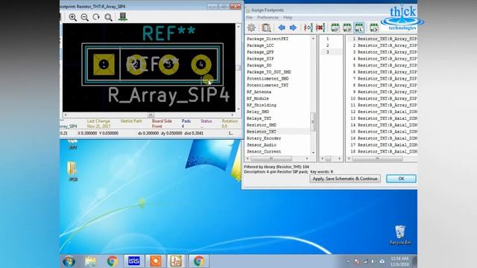Toggle filter footprints by keywords
Viewport: 477px width, 268px height.
point(335,28)
